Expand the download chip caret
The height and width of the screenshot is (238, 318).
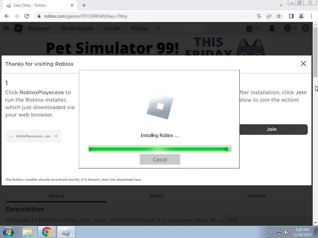point(56,136)
